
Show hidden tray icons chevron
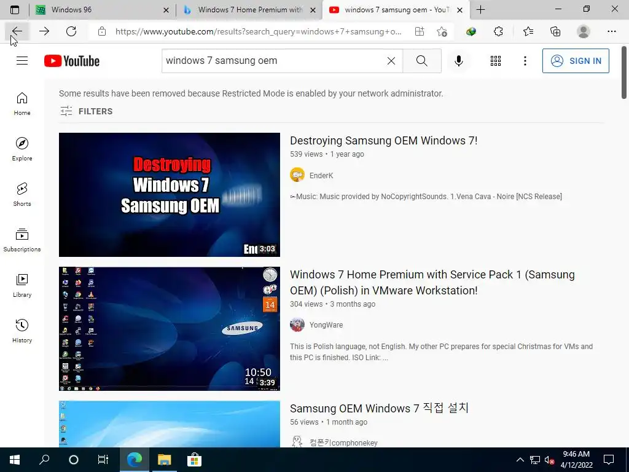point(520,460)
